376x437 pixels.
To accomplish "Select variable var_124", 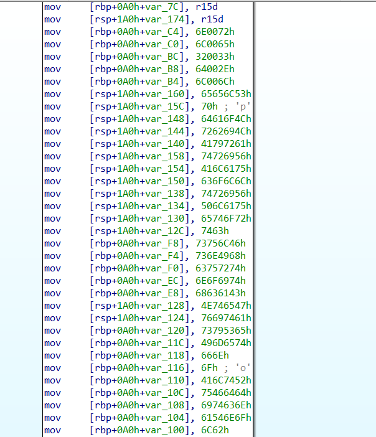I will (165, 318).
